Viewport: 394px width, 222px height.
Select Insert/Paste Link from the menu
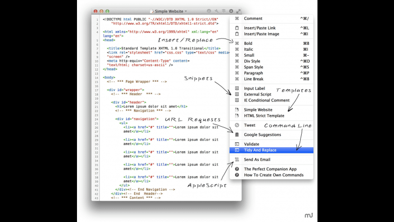point(271,28)
